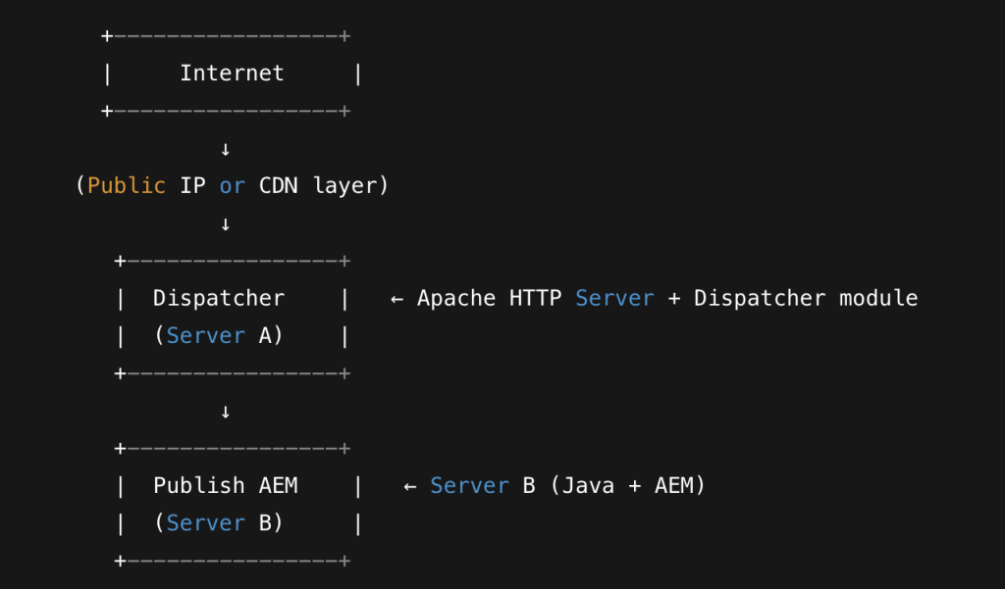Click the word Internet in the top box
This screenshot has width=1005, height=589.
pyautogui.click(x=232, y=73)
